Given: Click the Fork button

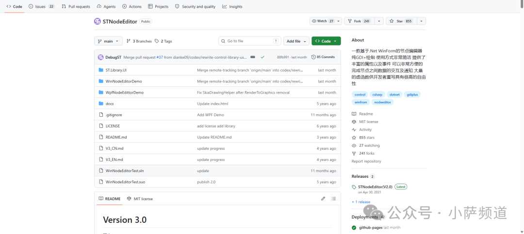Looking at the screenshot, I should coord(359,21).
